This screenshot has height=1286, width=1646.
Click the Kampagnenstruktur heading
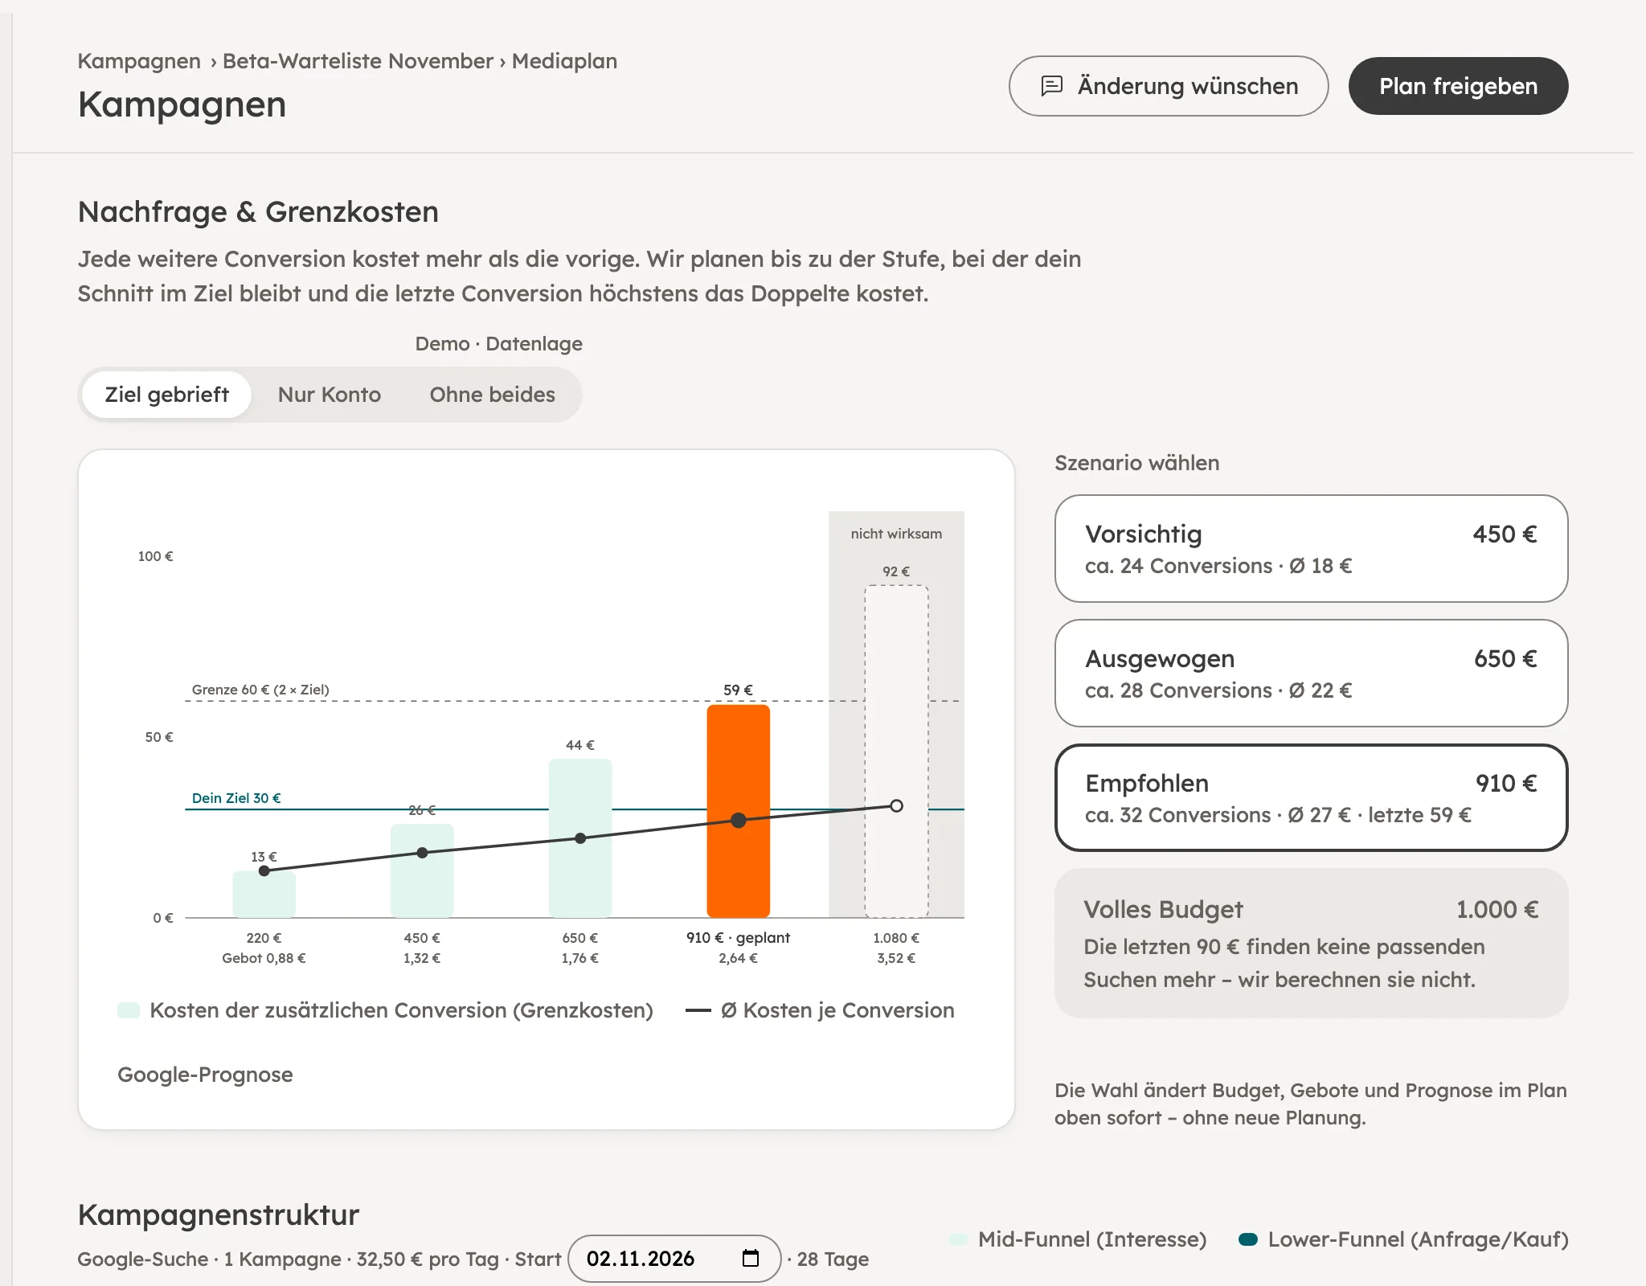pos(219,1214)
